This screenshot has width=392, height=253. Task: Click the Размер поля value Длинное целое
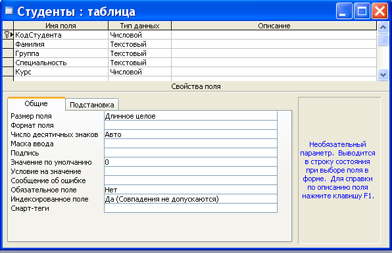pyautogui.click(x=191, y=116)
